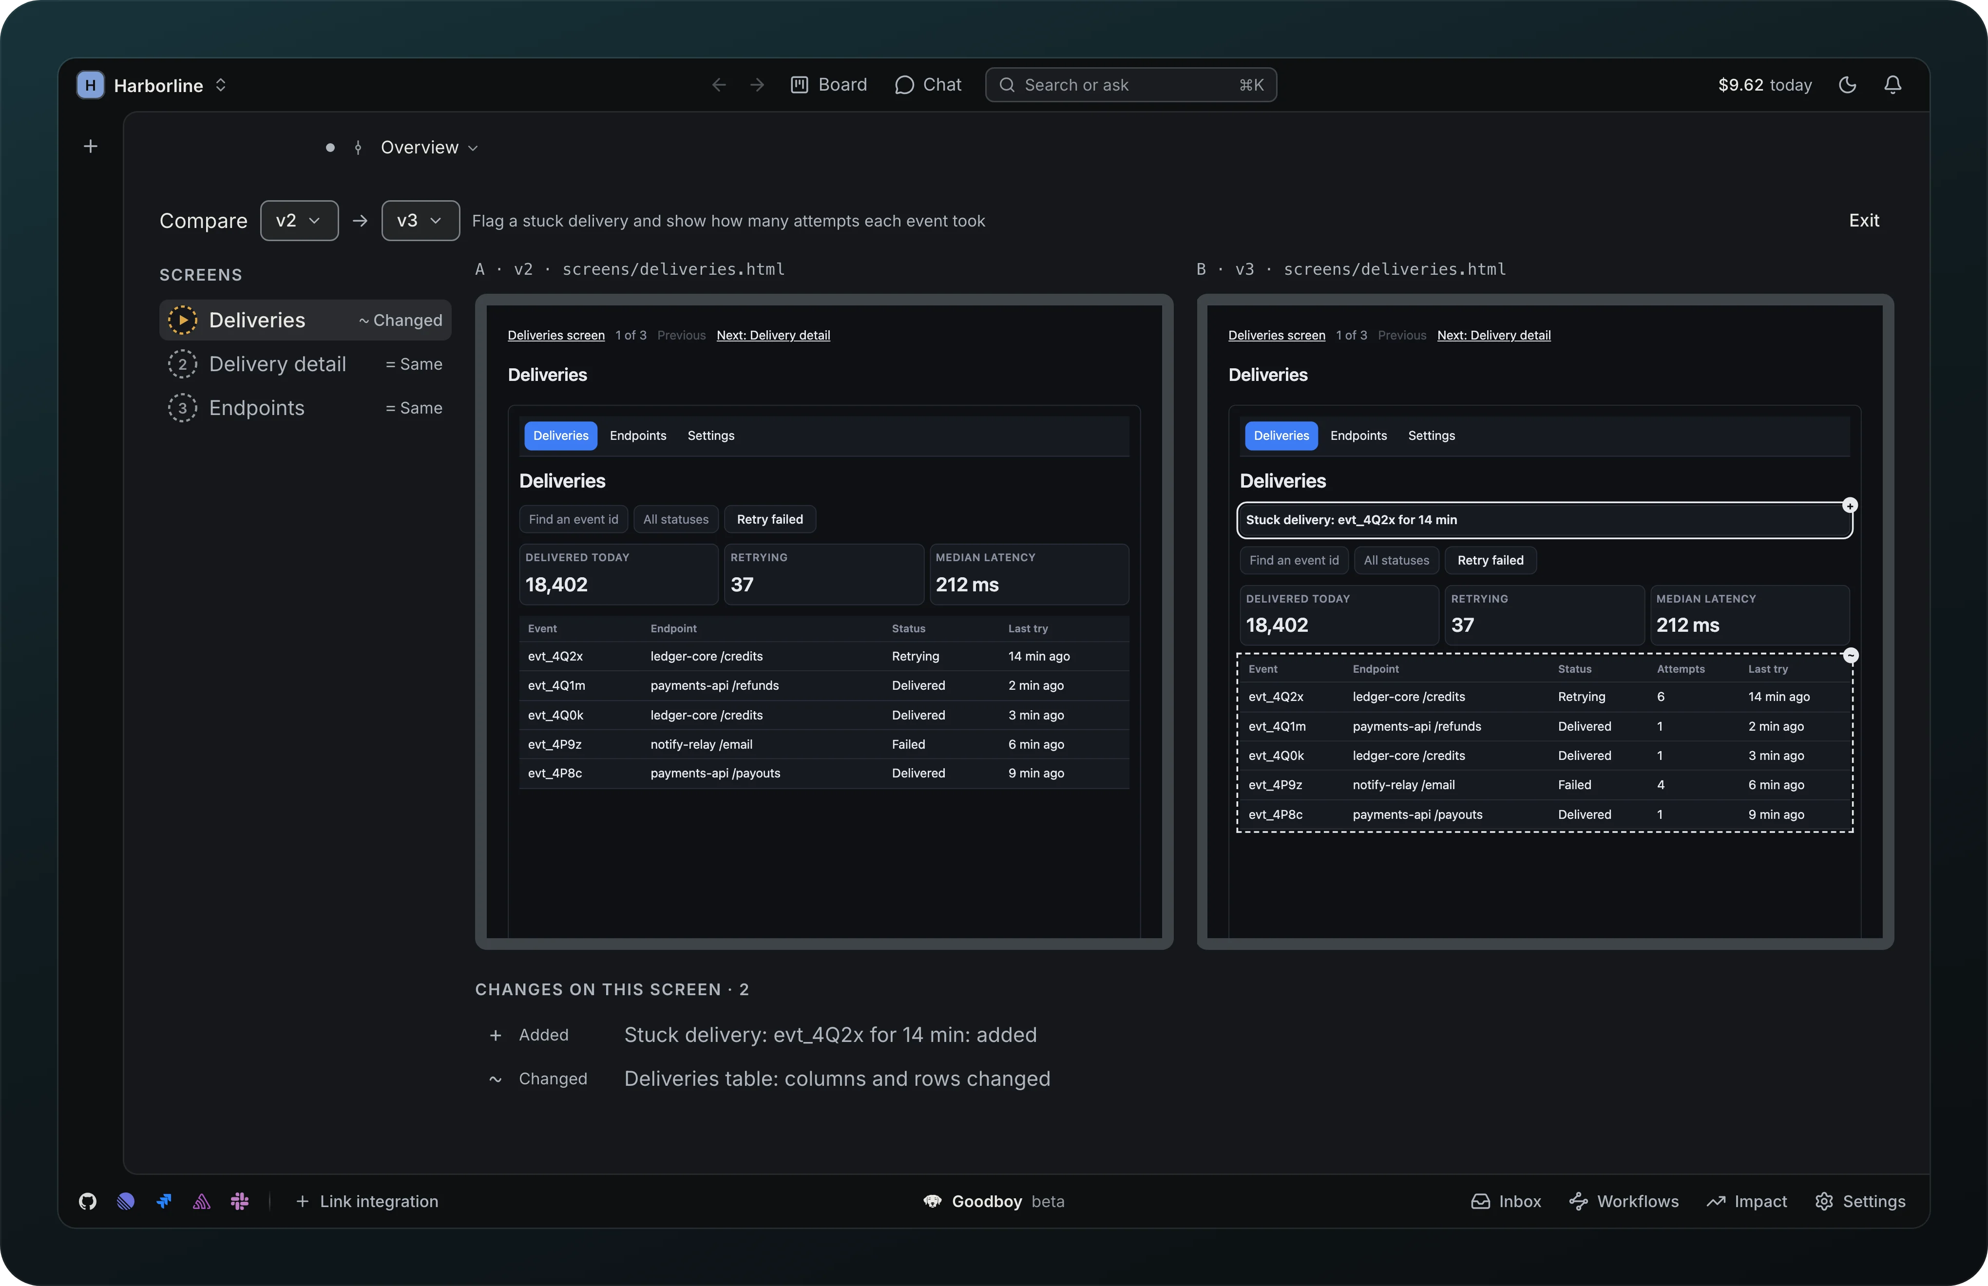Image resolution: width=1988 pixels, height=1286 pixels.
Task: Click Find an event id field in panel A
Action: coord(573,519)
